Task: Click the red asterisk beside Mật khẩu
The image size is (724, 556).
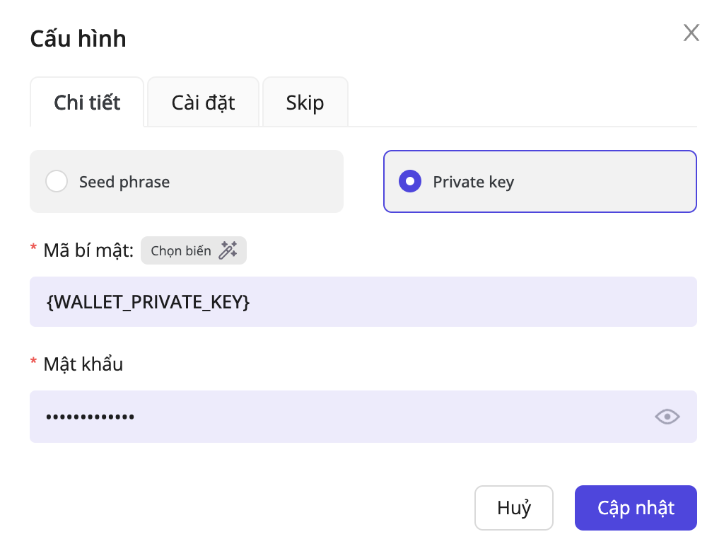Action: point(33,363)
